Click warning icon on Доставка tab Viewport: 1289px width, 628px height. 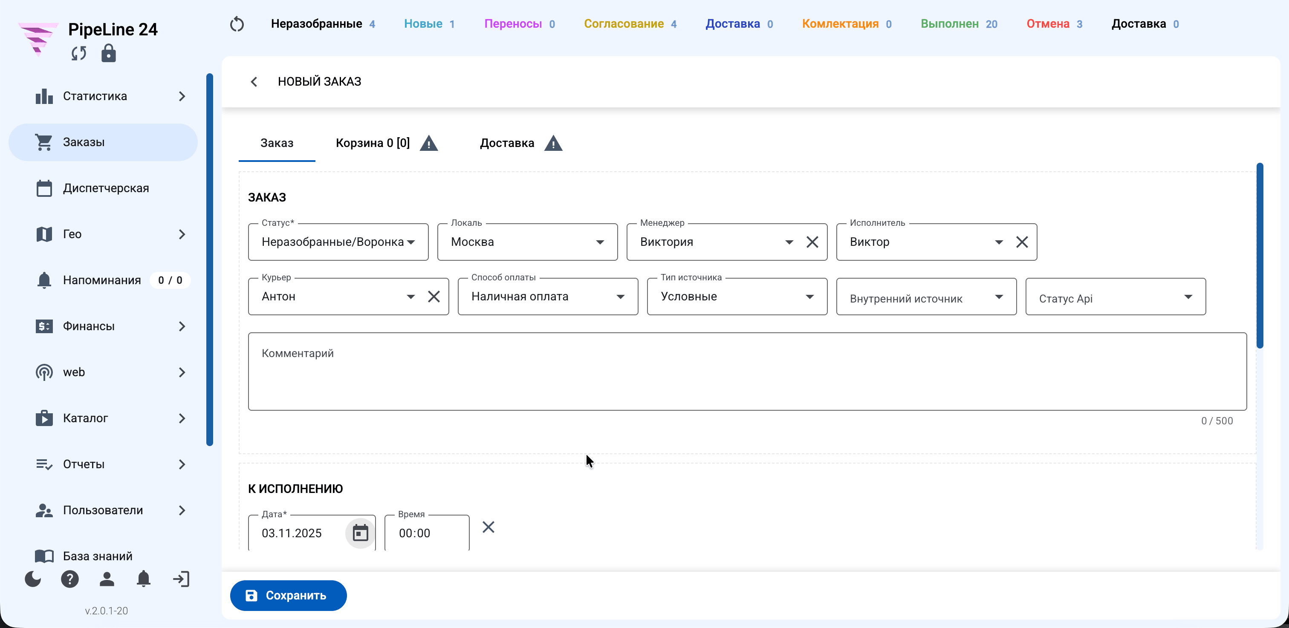click(x=553, y=144)
